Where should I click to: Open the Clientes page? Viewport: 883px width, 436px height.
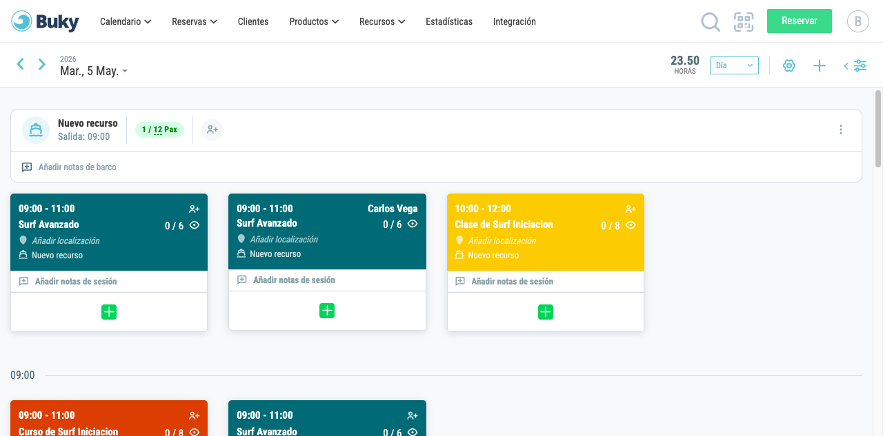[x=253, y=21]
